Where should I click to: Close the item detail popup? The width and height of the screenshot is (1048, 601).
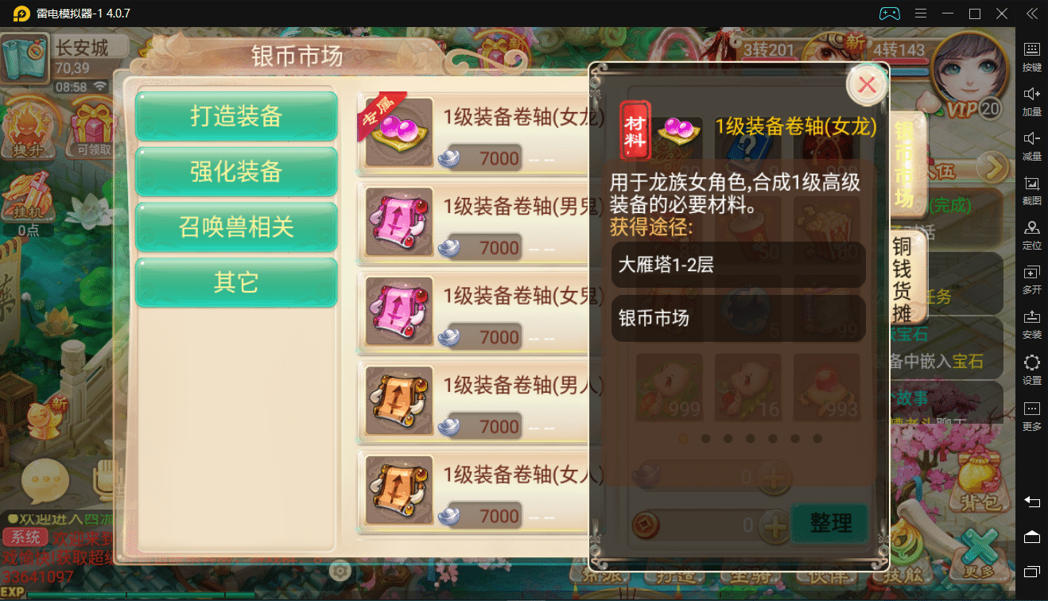867,84
